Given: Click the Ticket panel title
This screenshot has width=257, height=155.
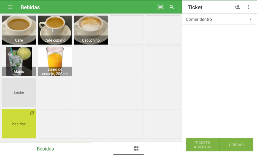Looking at the screenshot, I should click(x=195, y=7).
